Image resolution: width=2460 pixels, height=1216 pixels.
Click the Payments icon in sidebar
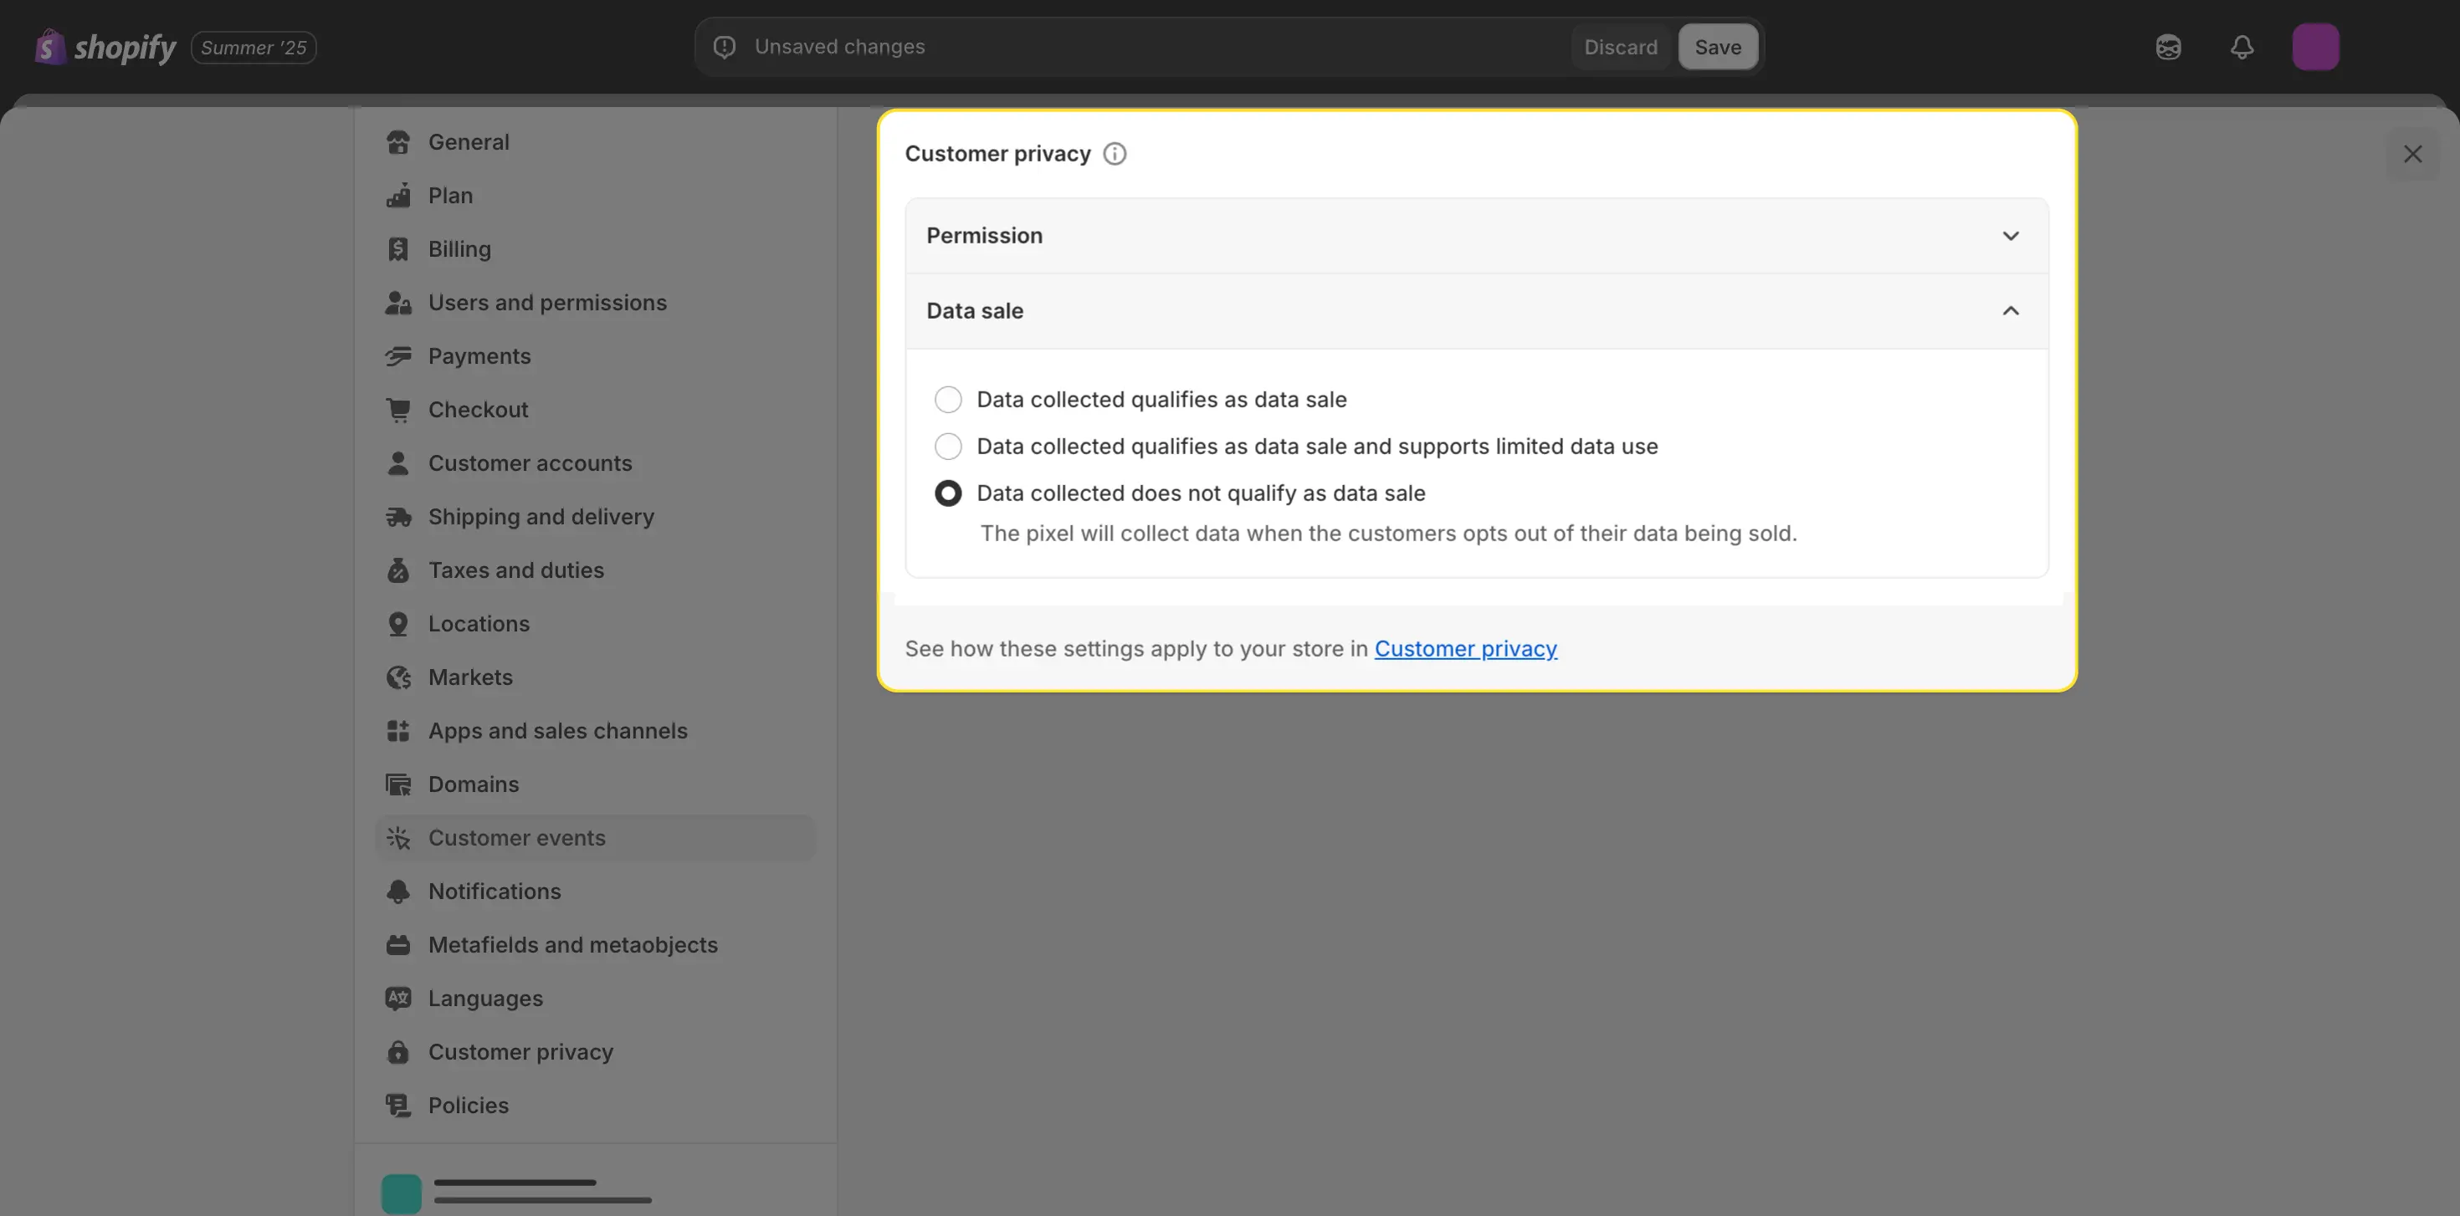coord(398,356)
